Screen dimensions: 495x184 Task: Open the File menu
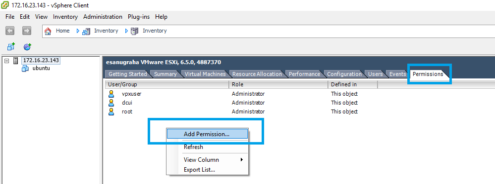pyautogui.click(x=10, y=17)
